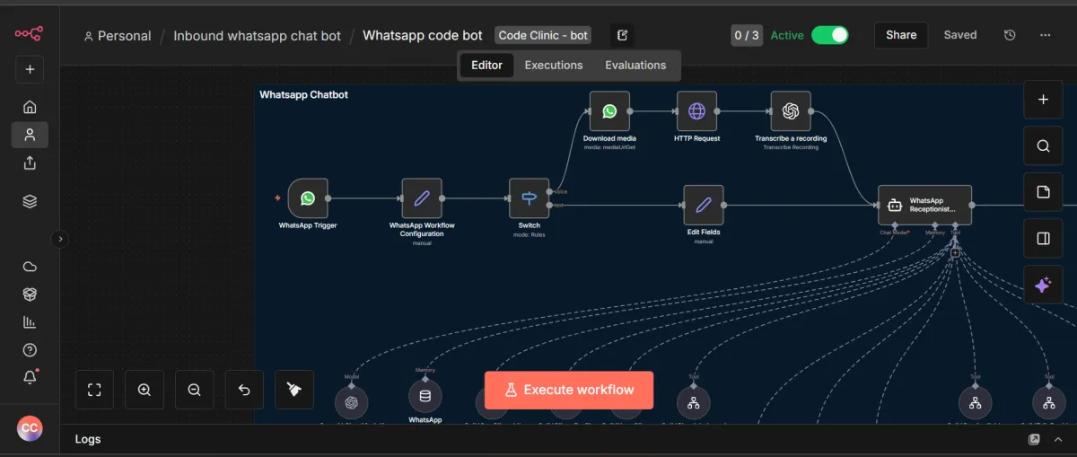
Task: Click the plus create-new button in sidebar
Action: tap(30, 69)
